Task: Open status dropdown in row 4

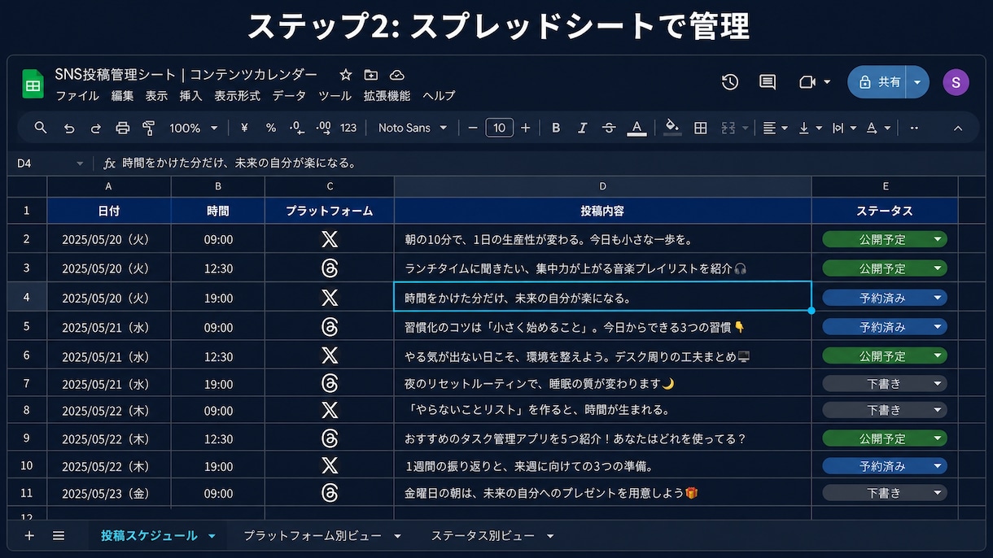Action: pyautogui.click(x=938, y=298)
